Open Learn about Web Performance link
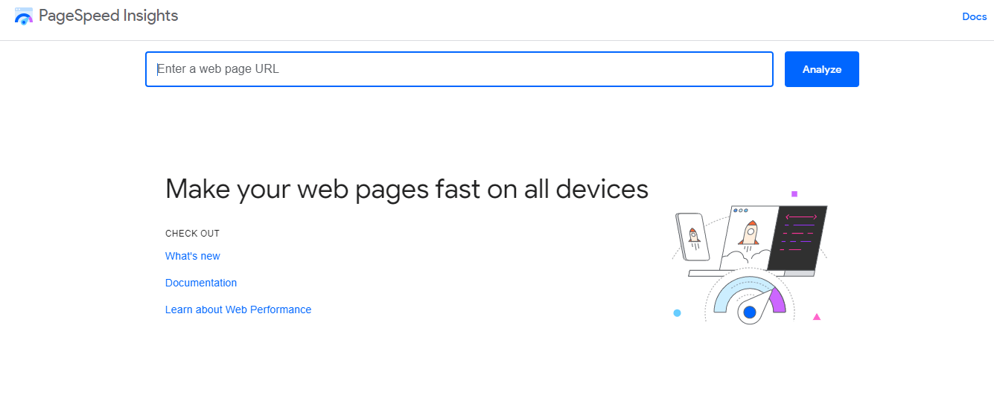The height and width of the screenshot is (401, 994). pos(238,309)
